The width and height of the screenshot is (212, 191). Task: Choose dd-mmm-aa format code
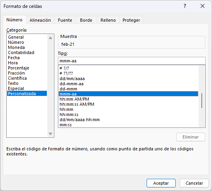(128, 84)
